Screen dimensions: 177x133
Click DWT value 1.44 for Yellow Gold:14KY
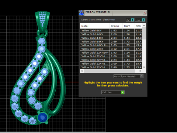[x=127, y=38]
